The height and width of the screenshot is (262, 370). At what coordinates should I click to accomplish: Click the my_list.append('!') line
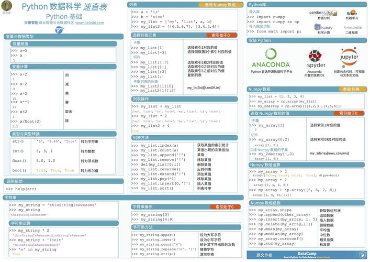tap(158, 155)
